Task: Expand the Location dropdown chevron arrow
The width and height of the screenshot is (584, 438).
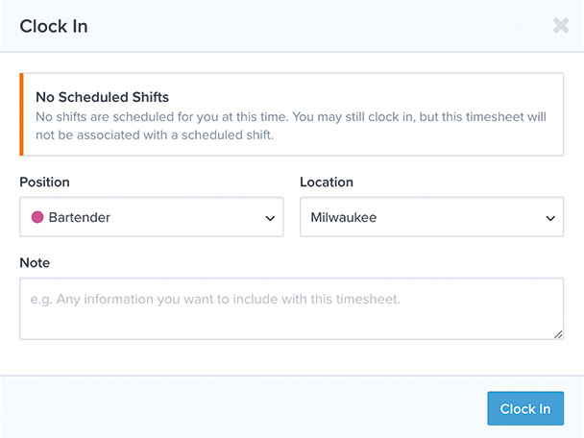Action: pos(550,218)
